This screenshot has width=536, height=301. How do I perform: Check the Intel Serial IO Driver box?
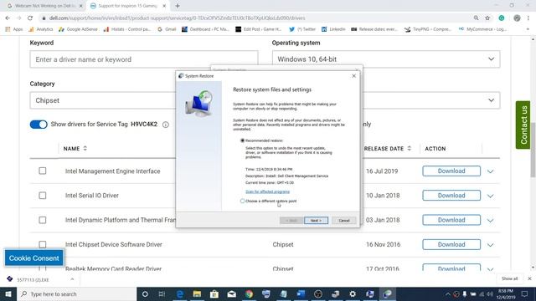[43, 195]
